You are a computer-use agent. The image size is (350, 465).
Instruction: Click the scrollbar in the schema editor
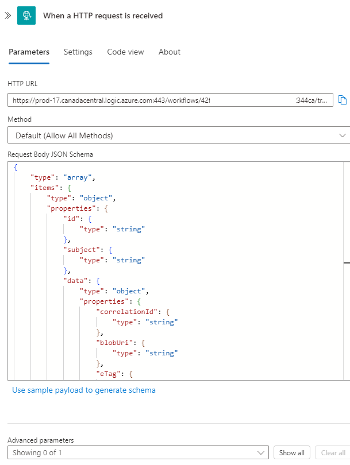pyautogui.click(x=347, y=270)
